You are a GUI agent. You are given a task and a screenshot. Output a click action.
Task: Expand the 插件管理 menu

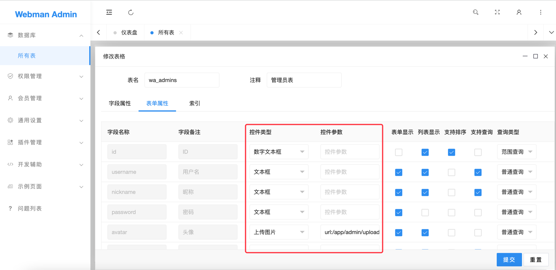coord(81,143)
